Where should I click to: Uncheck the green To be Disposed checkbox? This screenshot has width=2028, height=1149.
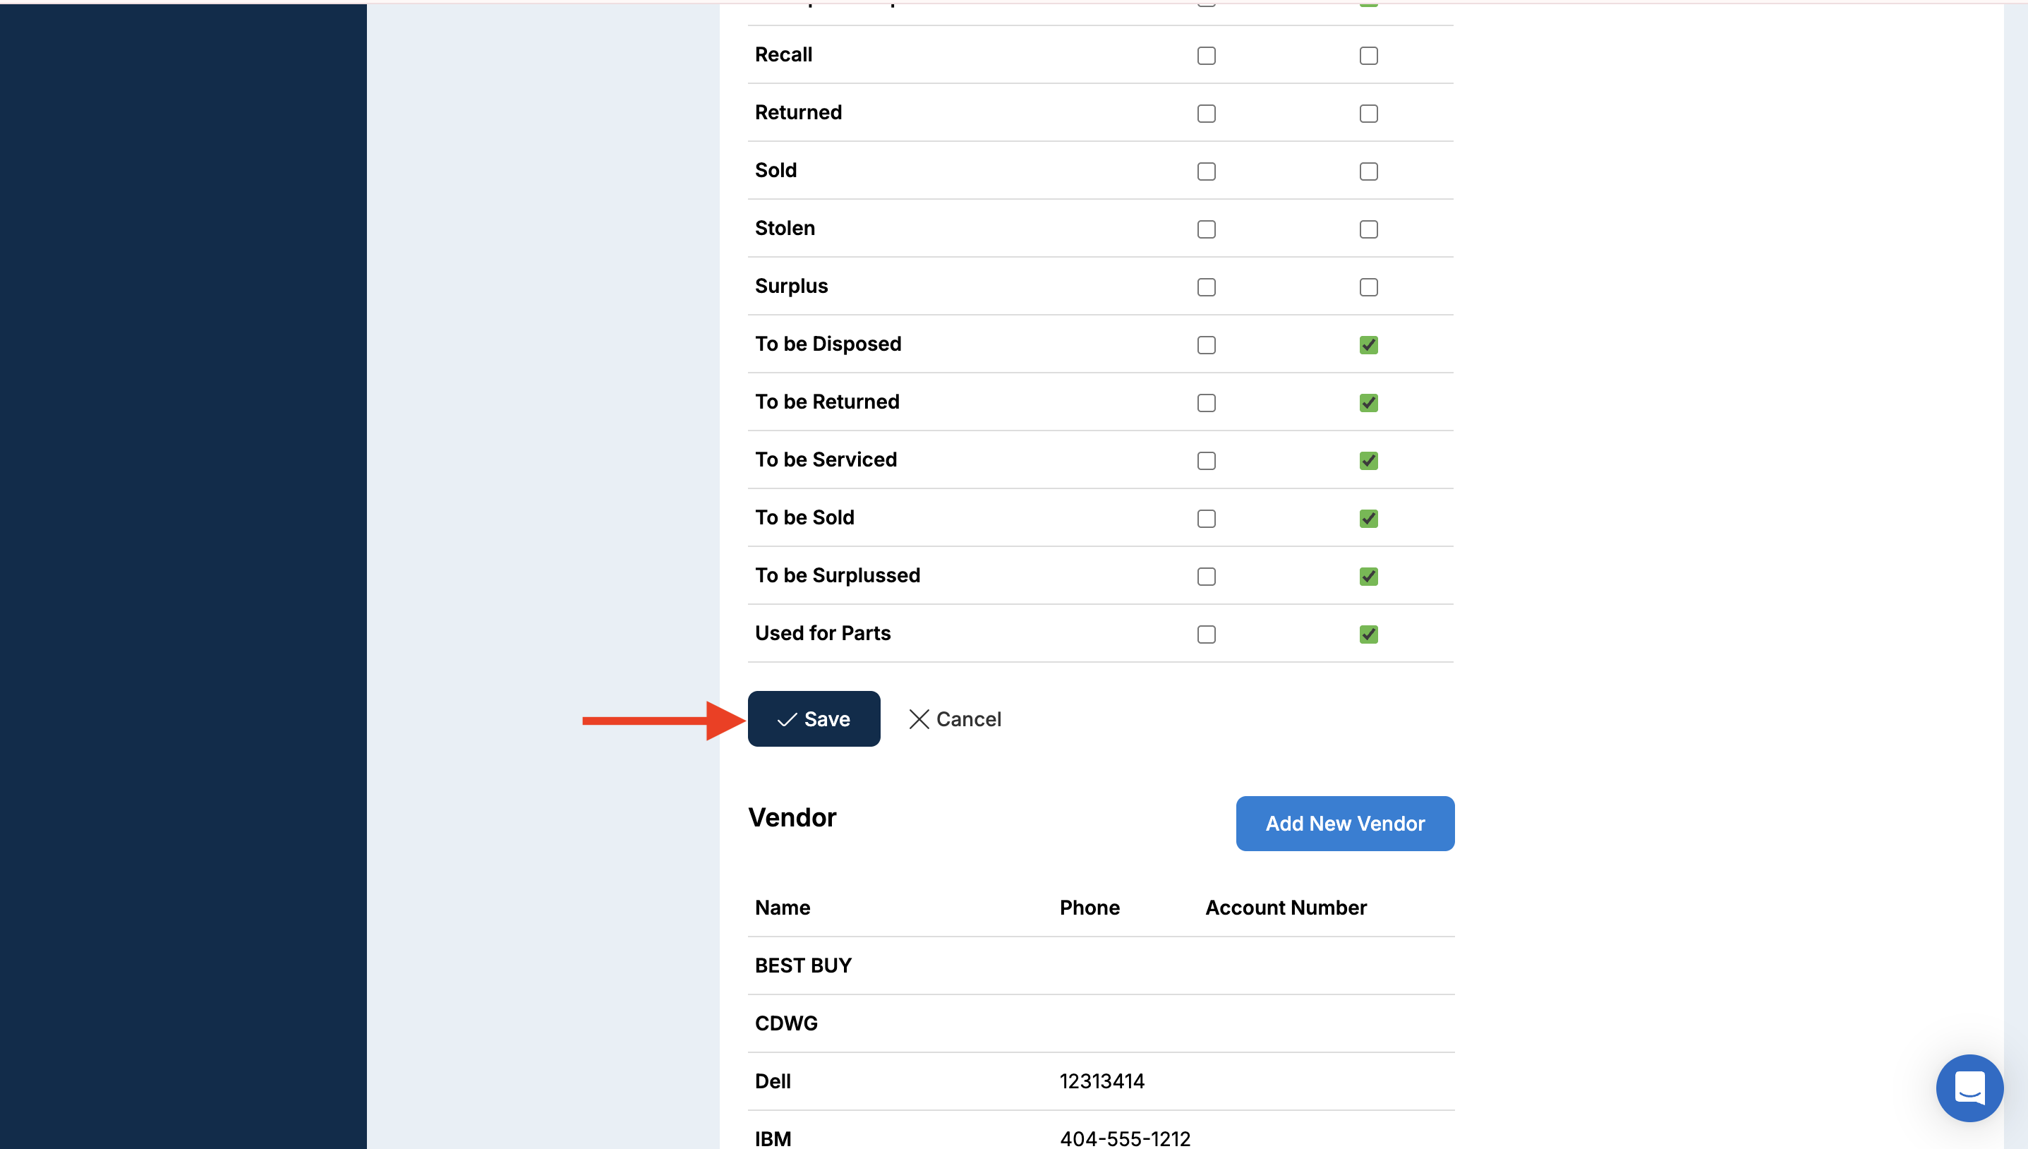1368,345
